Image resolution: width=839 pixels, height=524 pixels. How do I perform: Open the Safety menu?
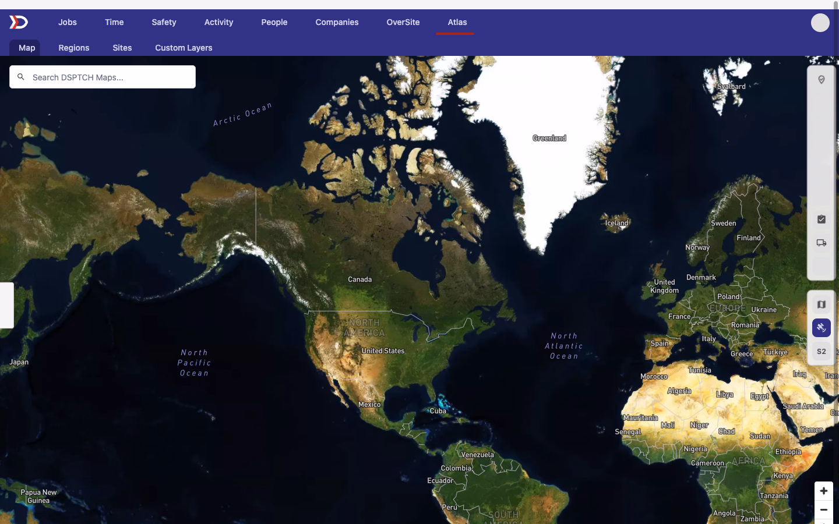tap(164, 22)
